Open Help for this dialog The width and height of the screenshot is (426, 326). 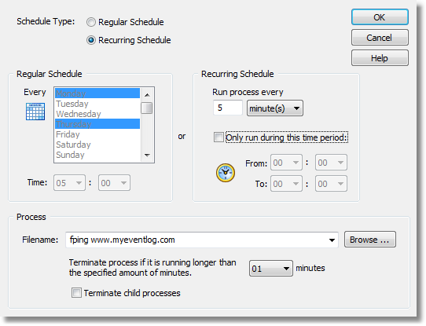[x=380, y=58]
